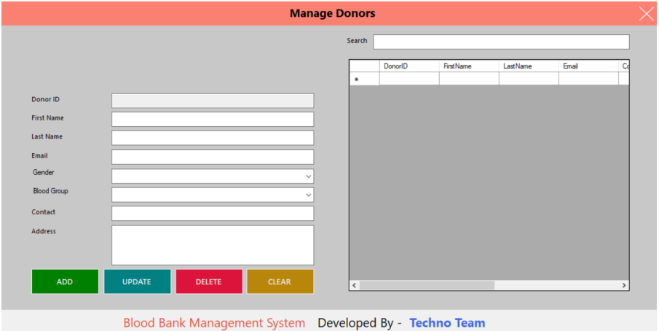Click the grid's left scroll arrow
Image resolution: width=659 pixels, height=331 pixels.
(x=354, y=286)
